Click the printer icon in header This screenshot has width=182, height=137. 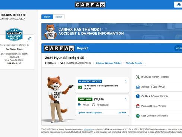179,5
